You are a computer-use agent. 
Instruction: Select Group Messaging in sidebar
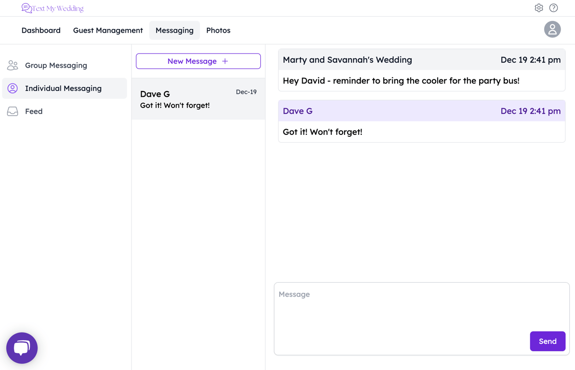click(x=56, y=65)
